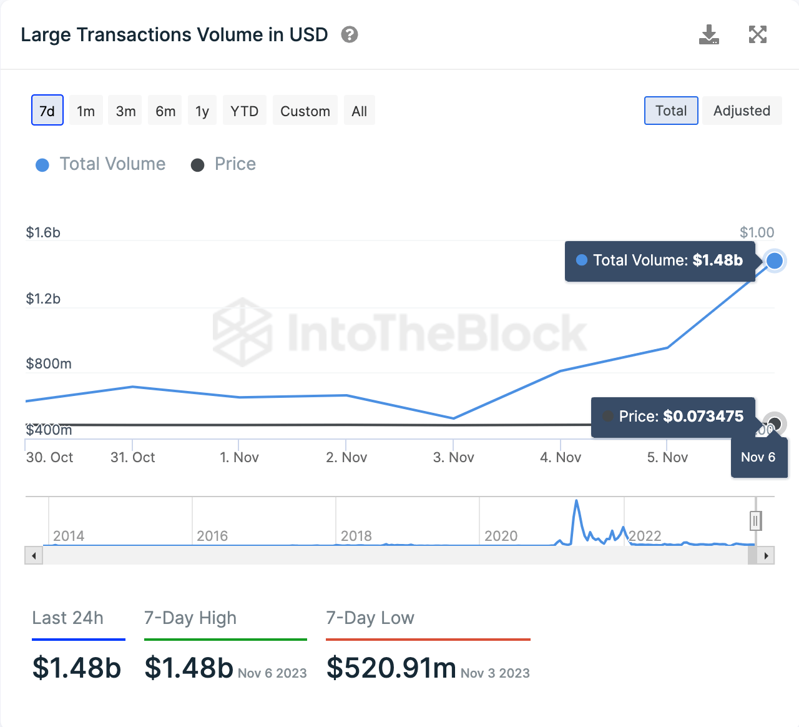The image size is (799, 727).
Task: Click the right scroll arrow below the minimap
Action: coord(766,555)
